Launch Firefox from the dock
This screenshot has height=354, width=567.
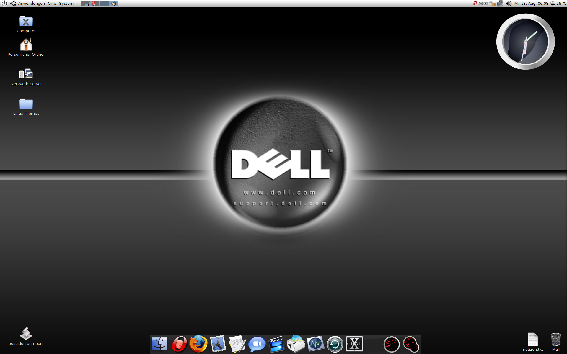(198, 344)
